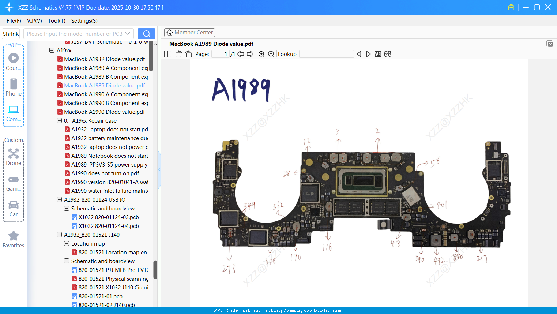The image size is (557, 314).
Task: Open the Drone category in sidebar
Action: coord(14,157)
